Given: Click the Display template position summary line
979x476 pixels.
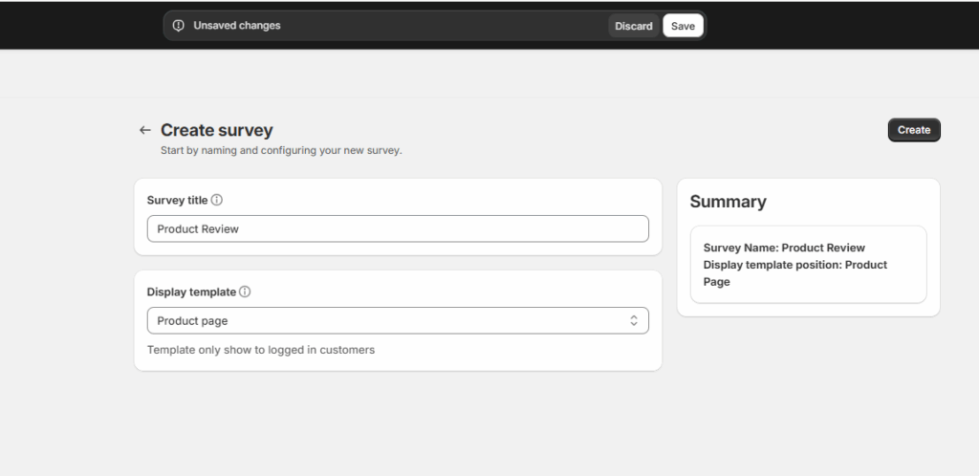Looking at the screenshot, I should click(795, 273).
